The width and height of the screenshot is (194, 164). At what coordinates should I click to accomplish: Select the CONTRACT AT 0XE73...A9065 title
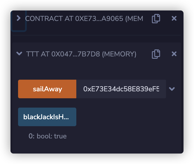coord(84,19)
